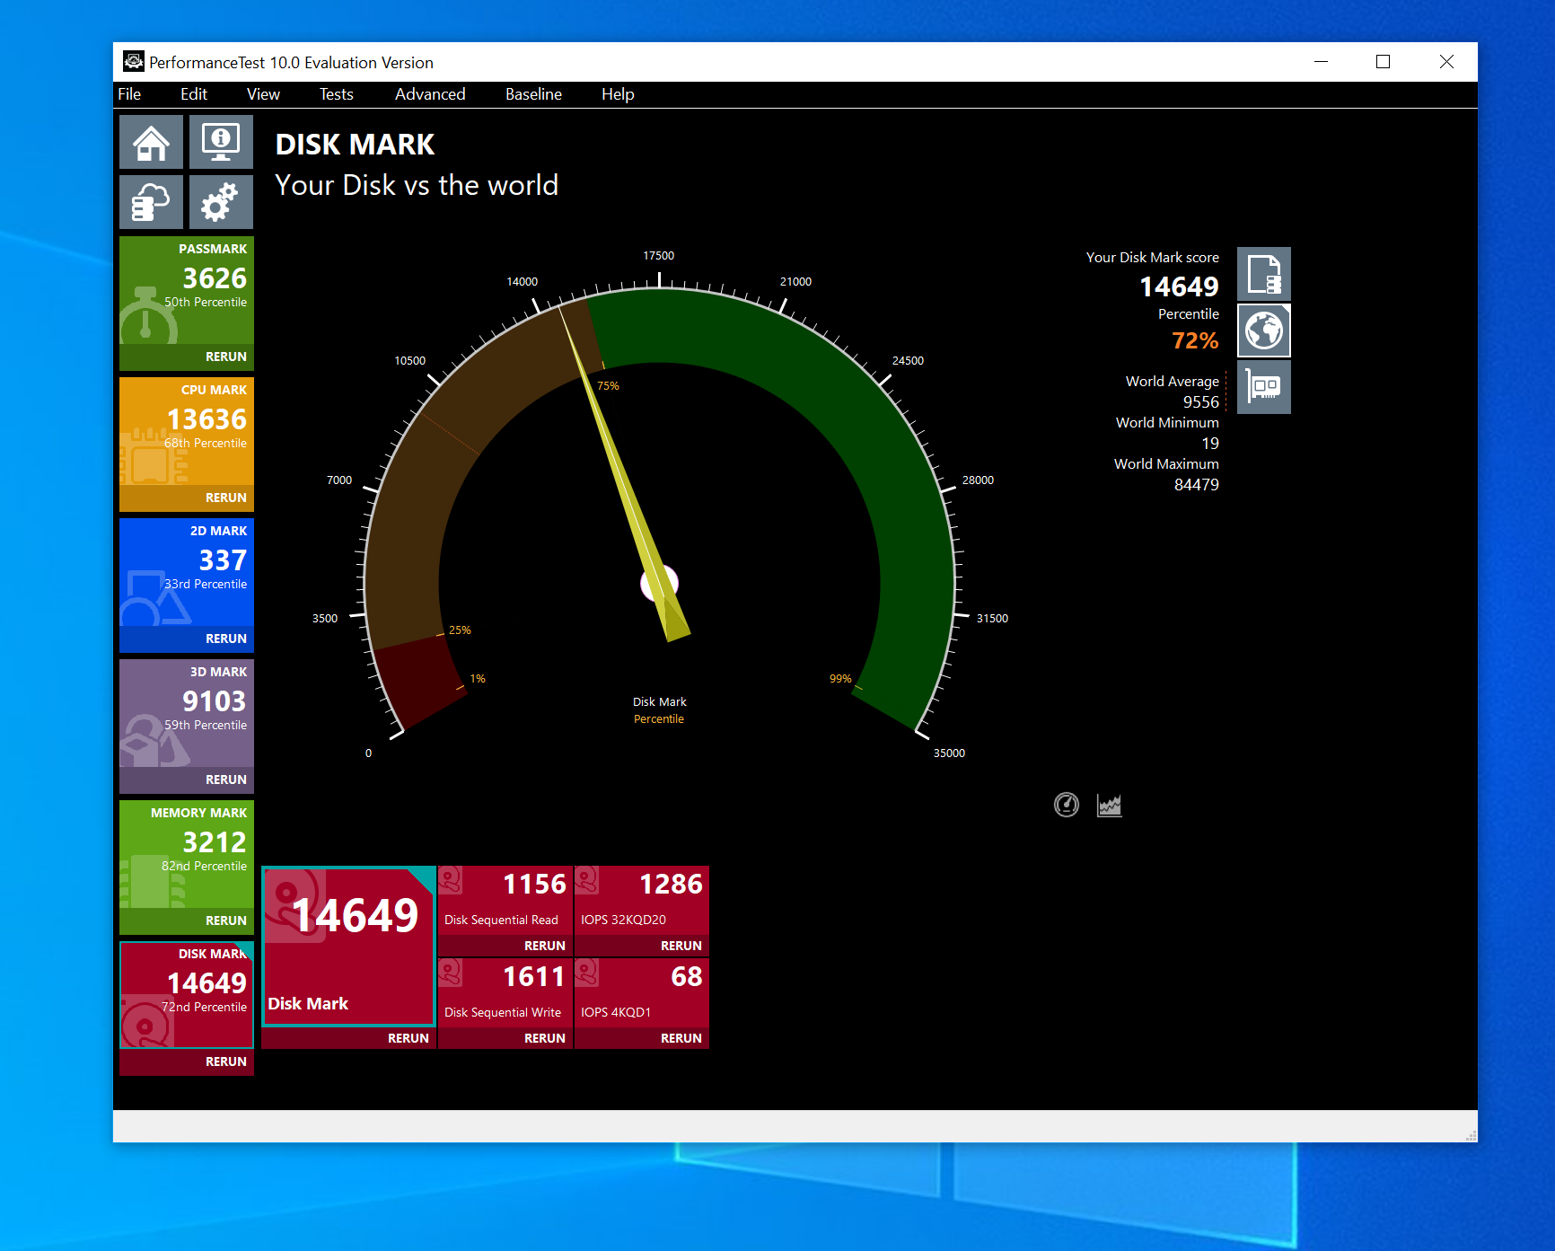Click the 75% gauge marker label
Image resolution: width=1555 pixels, height=1251 pixels.
608,386
